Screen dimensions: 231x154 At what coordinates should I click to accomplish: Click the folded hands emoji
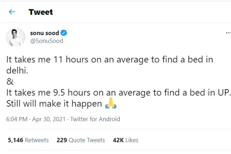pyautogui.click(x=111, y=103)
